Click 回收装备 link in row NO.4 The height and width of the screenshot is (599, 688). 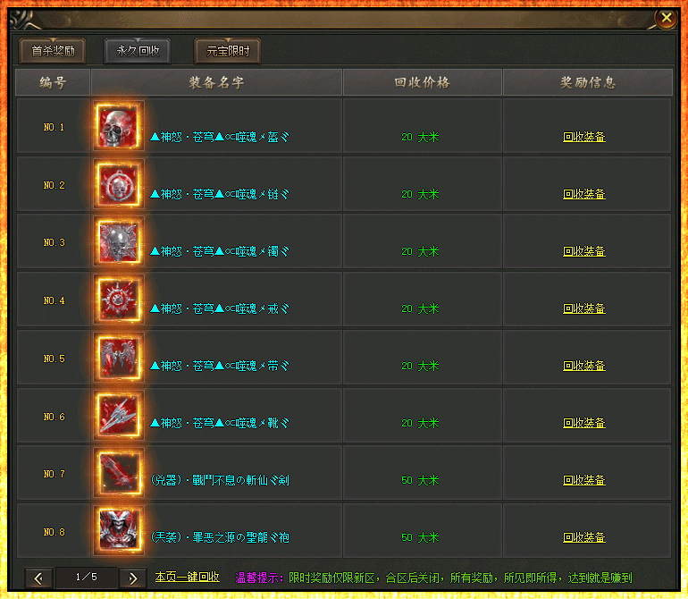(x=584, y=308)
